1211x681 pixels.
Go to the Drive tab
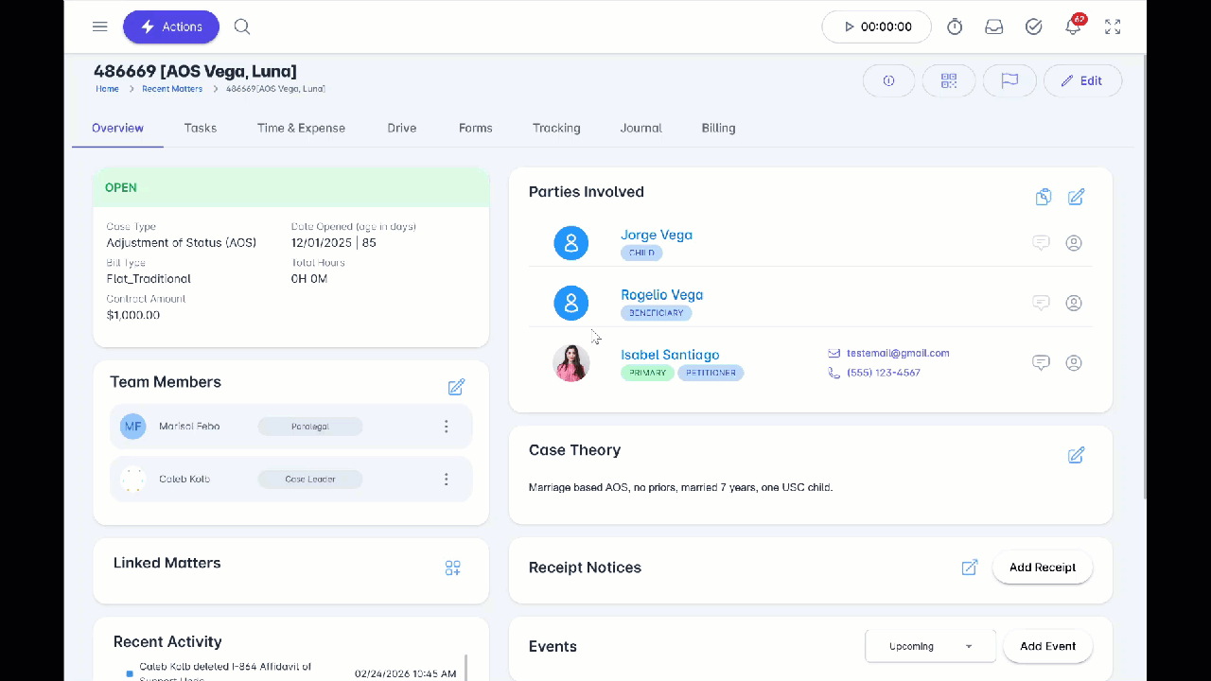click(x=402, y=128)
